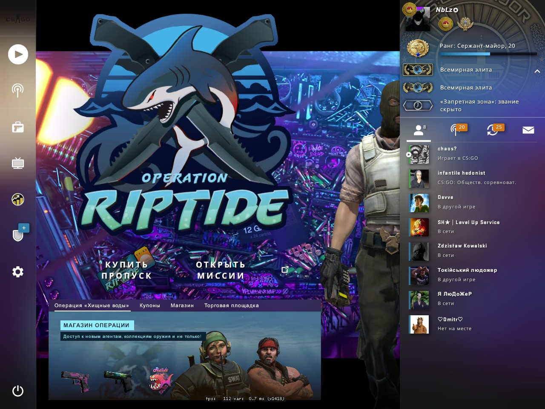
Task: Switch to Операция «Хищные воды» tab
Action: (x=92, y=305)
